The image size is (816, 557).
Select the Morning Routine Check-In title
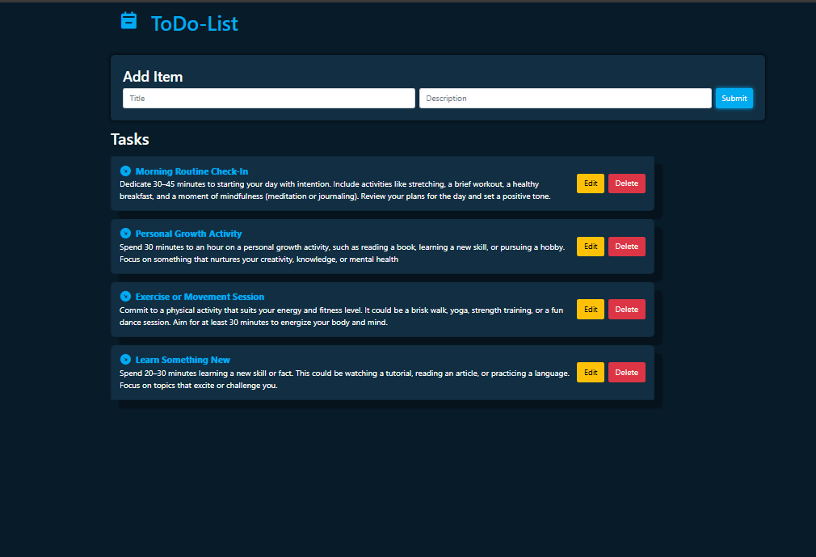pos(191,171)
